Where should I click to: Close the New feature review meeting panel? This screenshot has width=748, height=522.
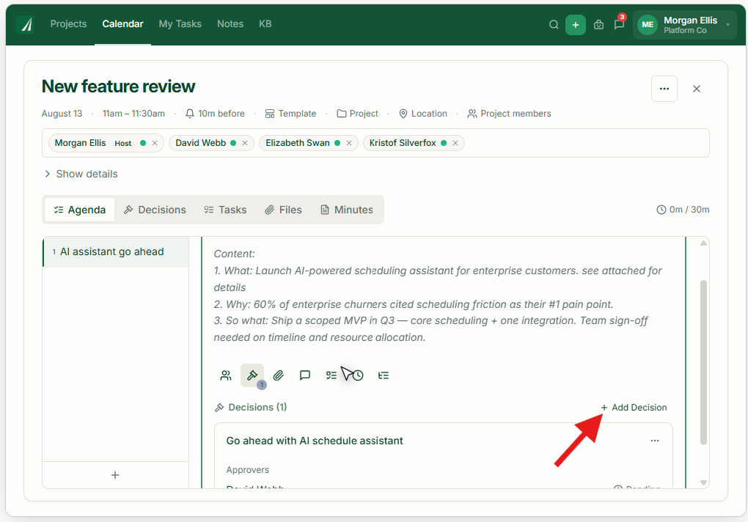tap(697, 89)
